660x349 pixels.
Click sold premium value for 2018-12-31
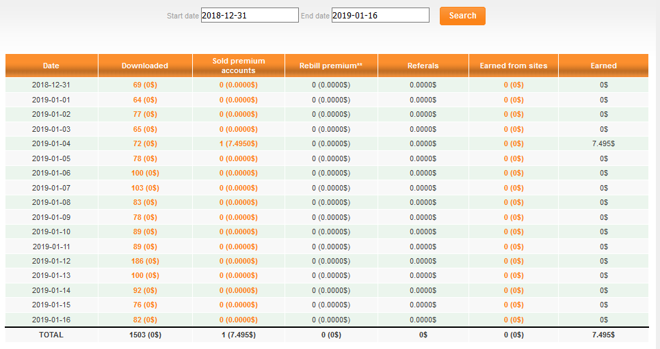tap(238, 85)
